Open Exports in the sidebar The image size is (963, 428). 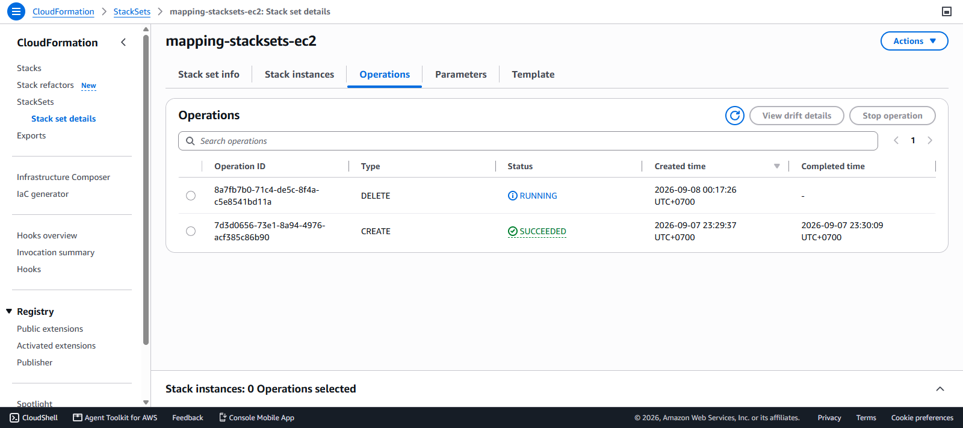click(x=31, y=135)
